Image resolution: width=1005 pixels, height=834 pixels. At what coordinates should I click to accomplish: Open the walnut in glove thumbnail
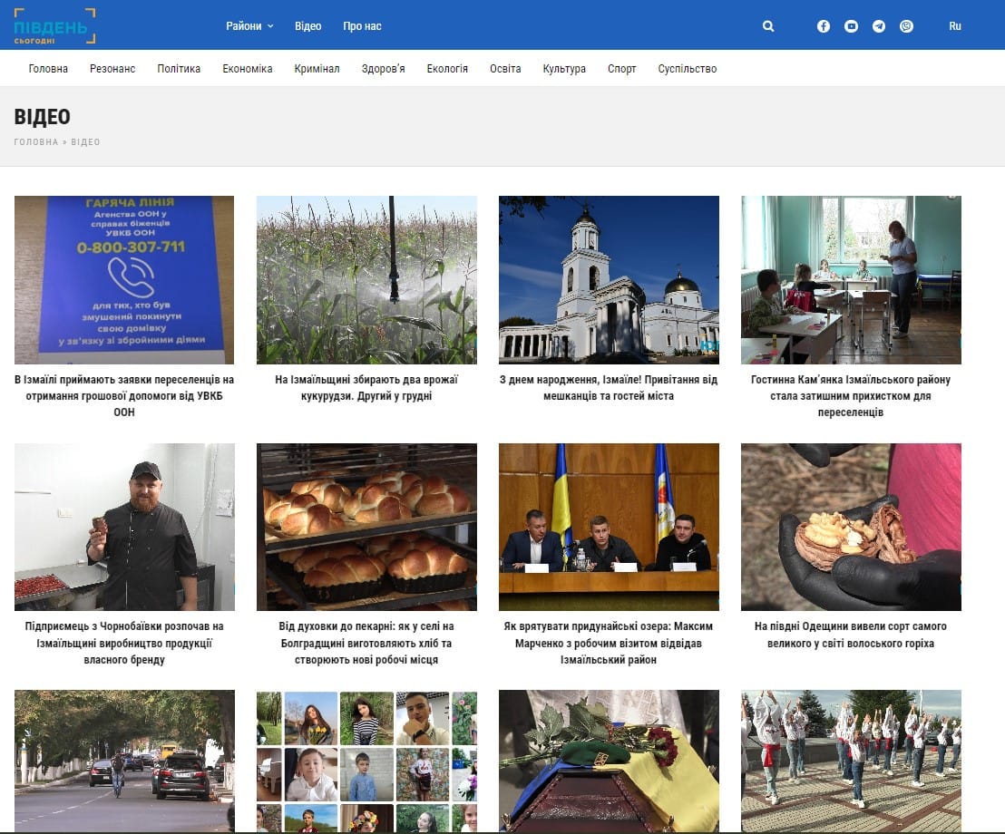851,527
